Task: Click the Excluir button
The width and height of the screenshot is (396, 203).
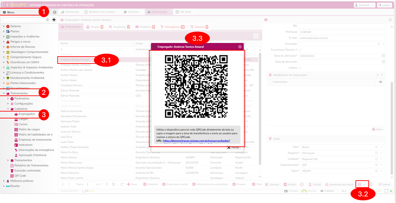Action: (x=290, y=184)
